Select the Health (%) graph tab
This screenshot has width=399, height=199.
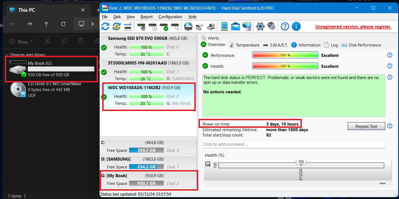pyautogui.click(x=215, y=155)
